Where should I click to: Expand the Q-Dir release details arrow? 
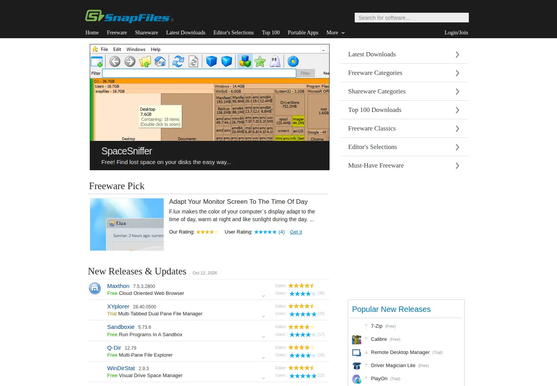pyautogui.click(x=263, y=358)
